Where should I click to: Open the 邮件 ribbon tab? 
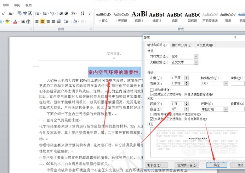click(x=6, y=5)
